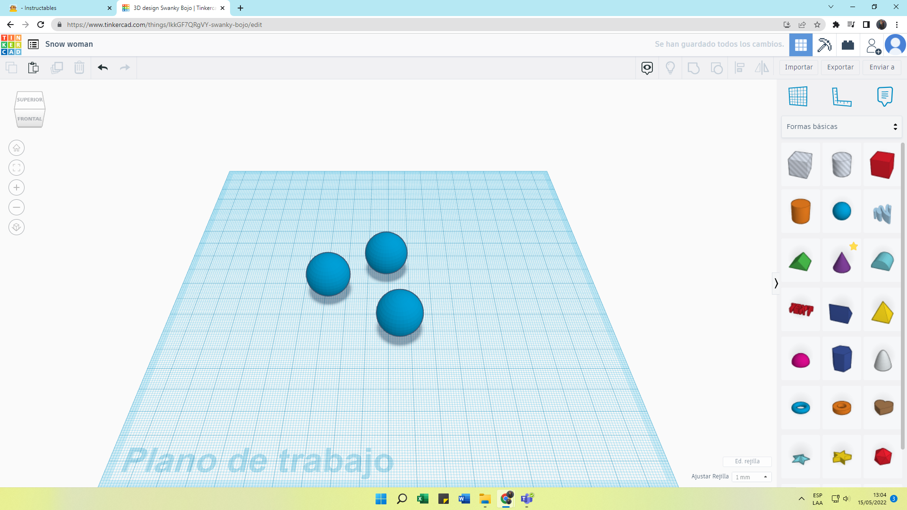Select the green roof shape

point(800,261)
